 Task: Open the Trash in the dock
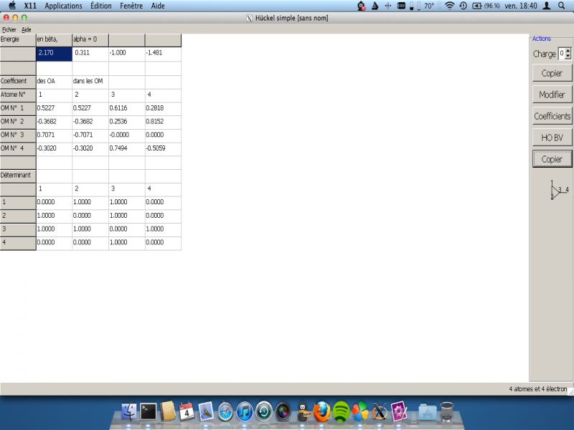tap(447, 412)
